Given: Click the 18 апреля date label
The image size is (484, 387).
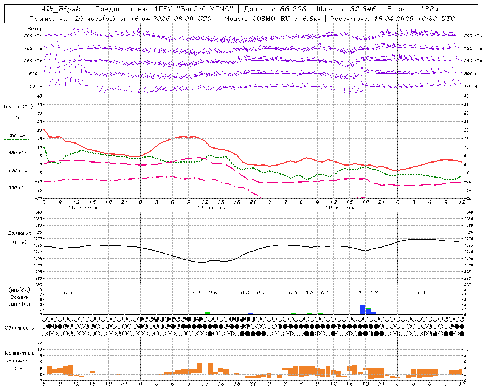Looking at the screenshot, I should [x=340, y=207].
